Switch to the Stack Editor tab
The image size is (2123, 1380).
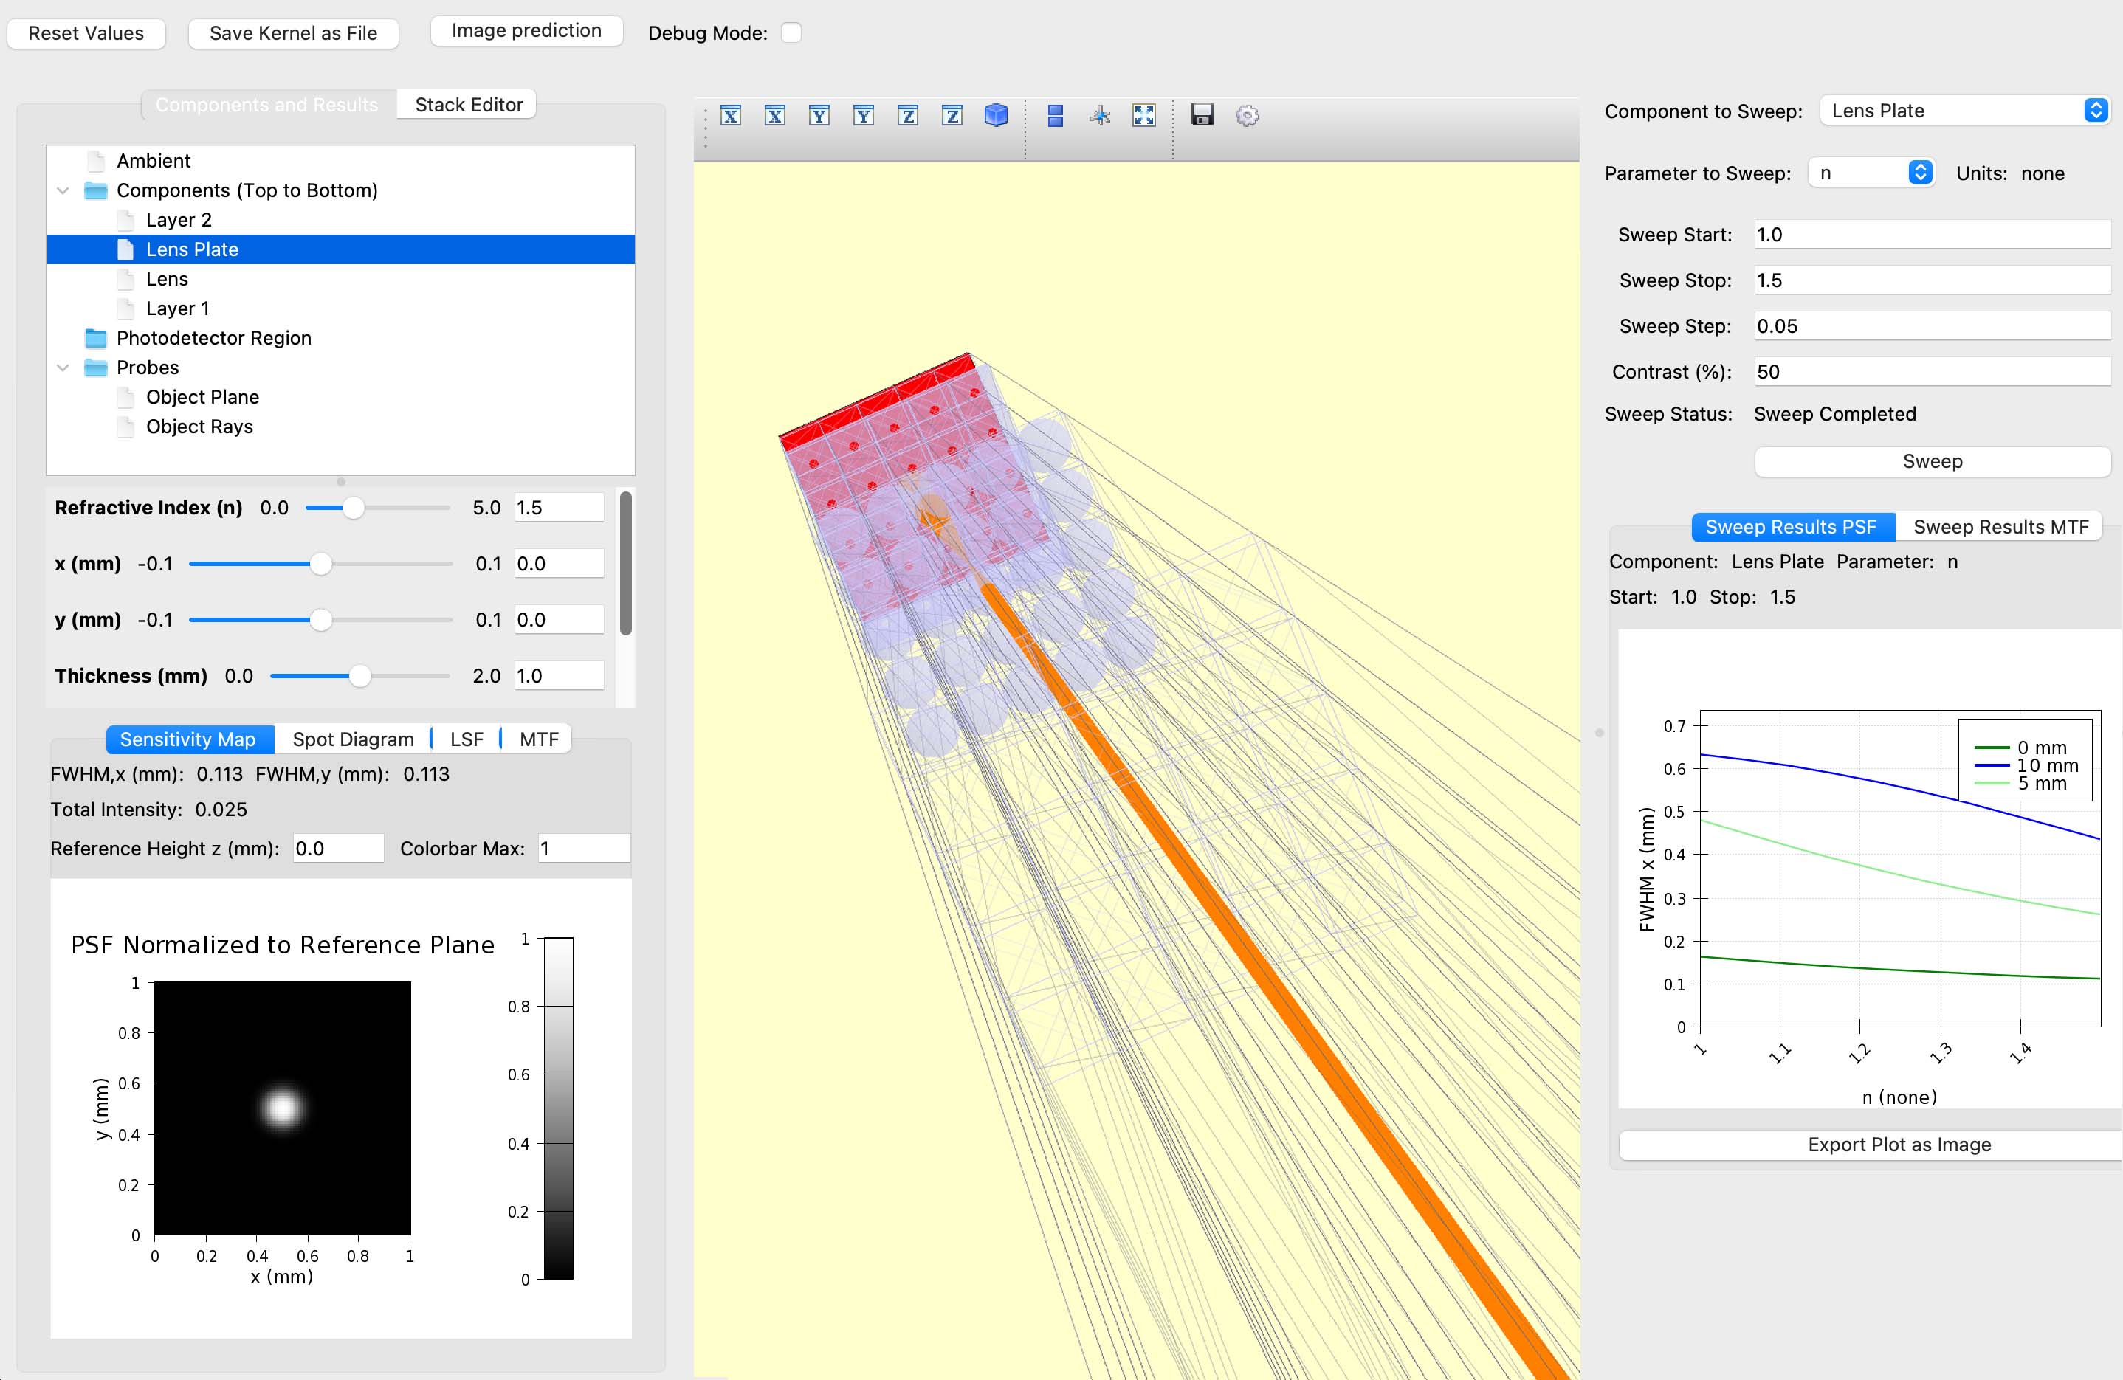468,104
